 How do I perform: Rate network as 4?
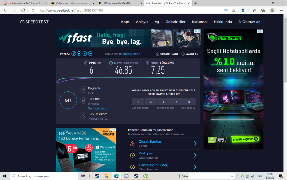point(176,102)
